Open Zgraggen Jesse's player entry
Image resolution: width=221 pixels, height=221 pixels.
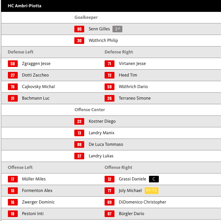(x=36, y=64)
